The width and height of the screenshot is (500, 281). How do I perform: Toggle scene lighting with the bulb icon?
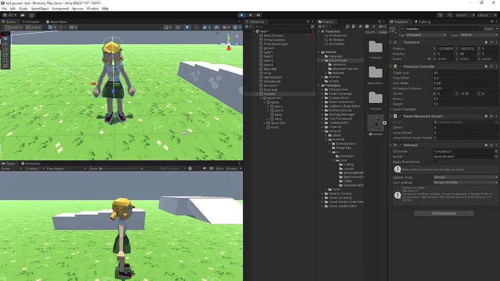[x=187, y=27]
